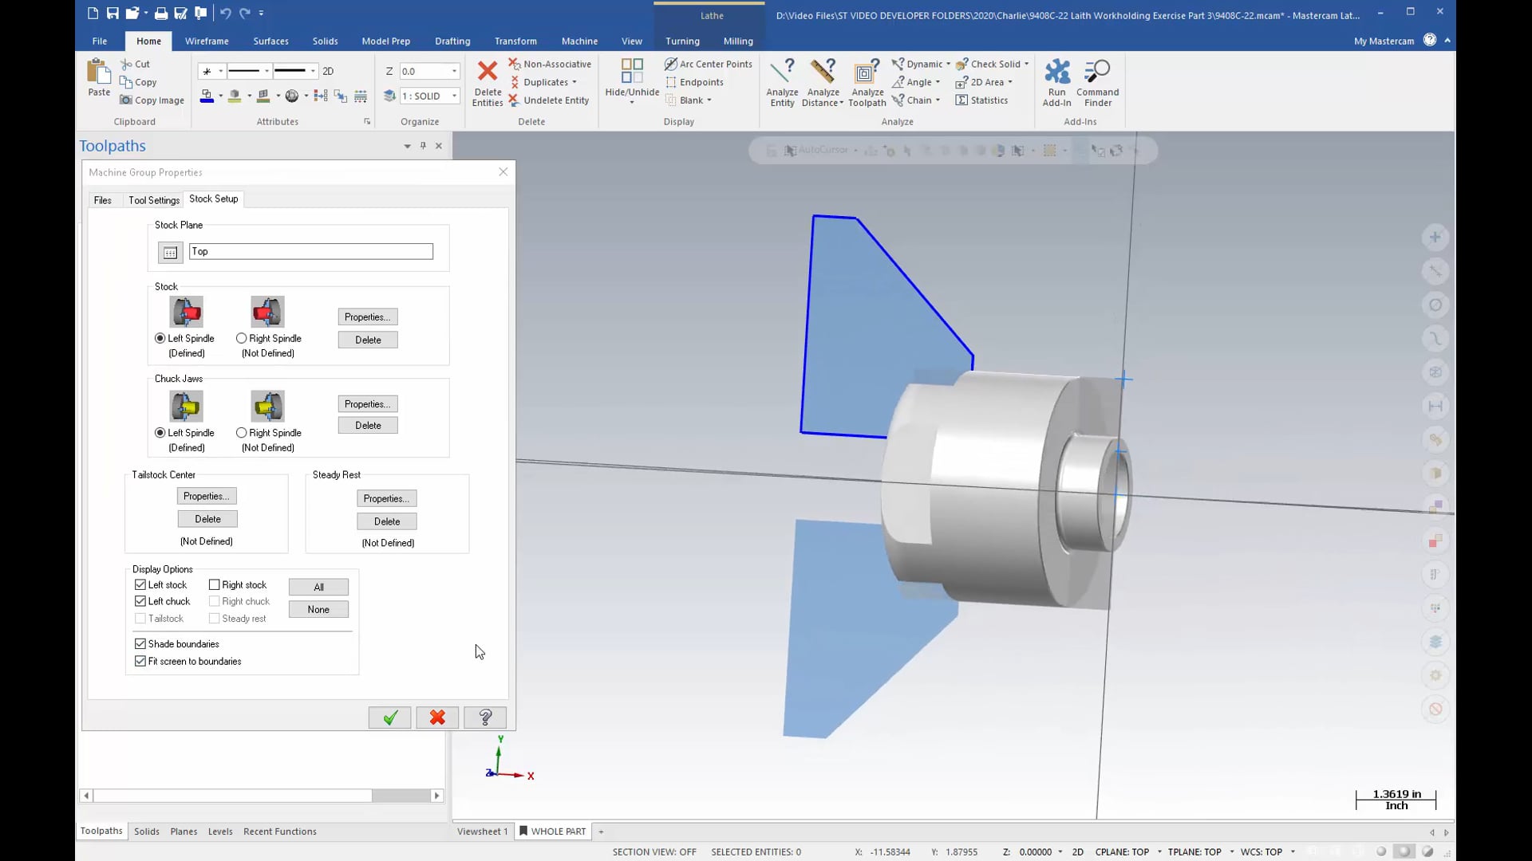Screen dimensions: 1532x861
Task: Expand Chain analyze dropdown
Action: (x=938, y=100)
